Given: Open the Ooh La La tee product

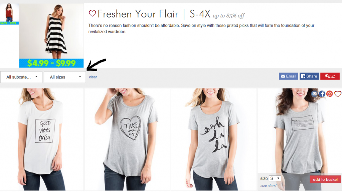Looking at the screenshot, I should pyautogui.click(x=214, y=139).
